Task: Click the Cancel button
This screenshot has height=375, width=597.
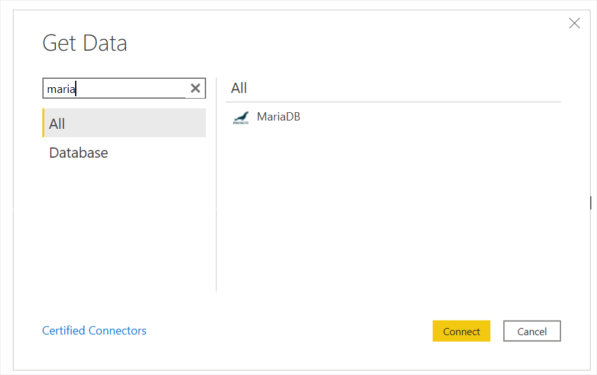Action: pyautogui.click(x=532, y=331)
